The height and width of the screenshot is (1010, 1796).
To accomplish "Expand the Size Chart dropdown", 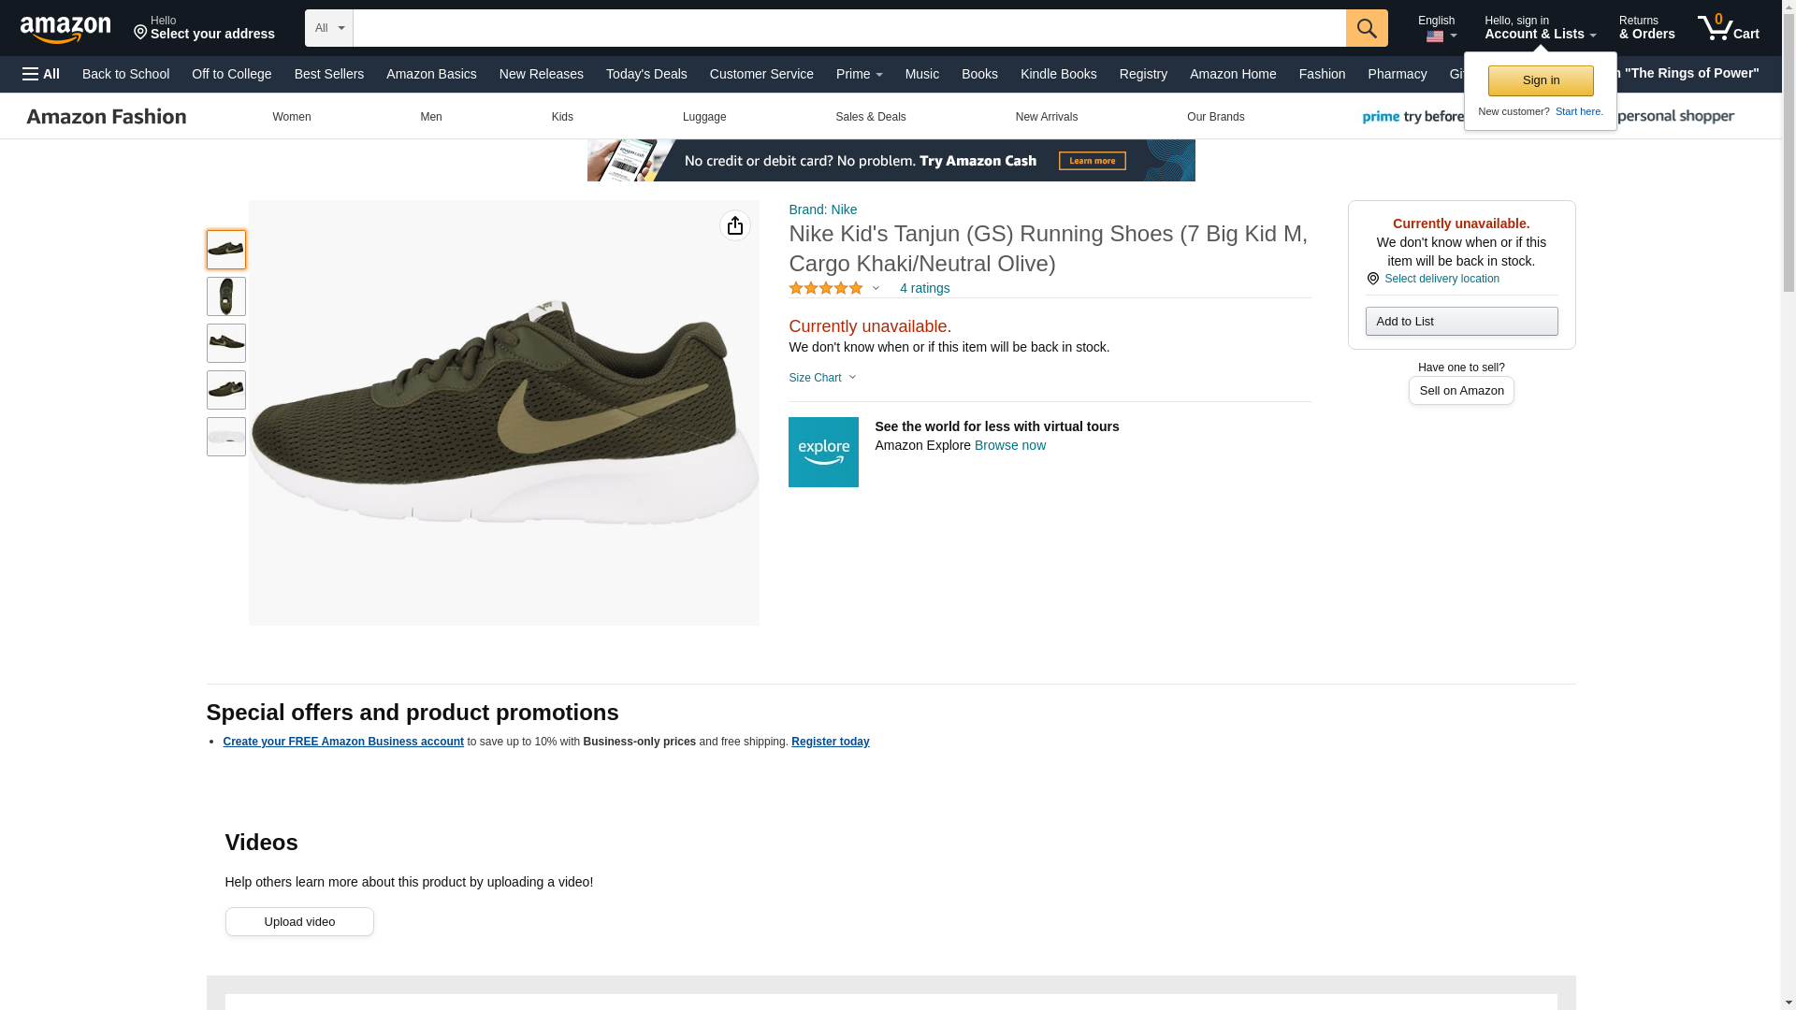I will point(822,378).
